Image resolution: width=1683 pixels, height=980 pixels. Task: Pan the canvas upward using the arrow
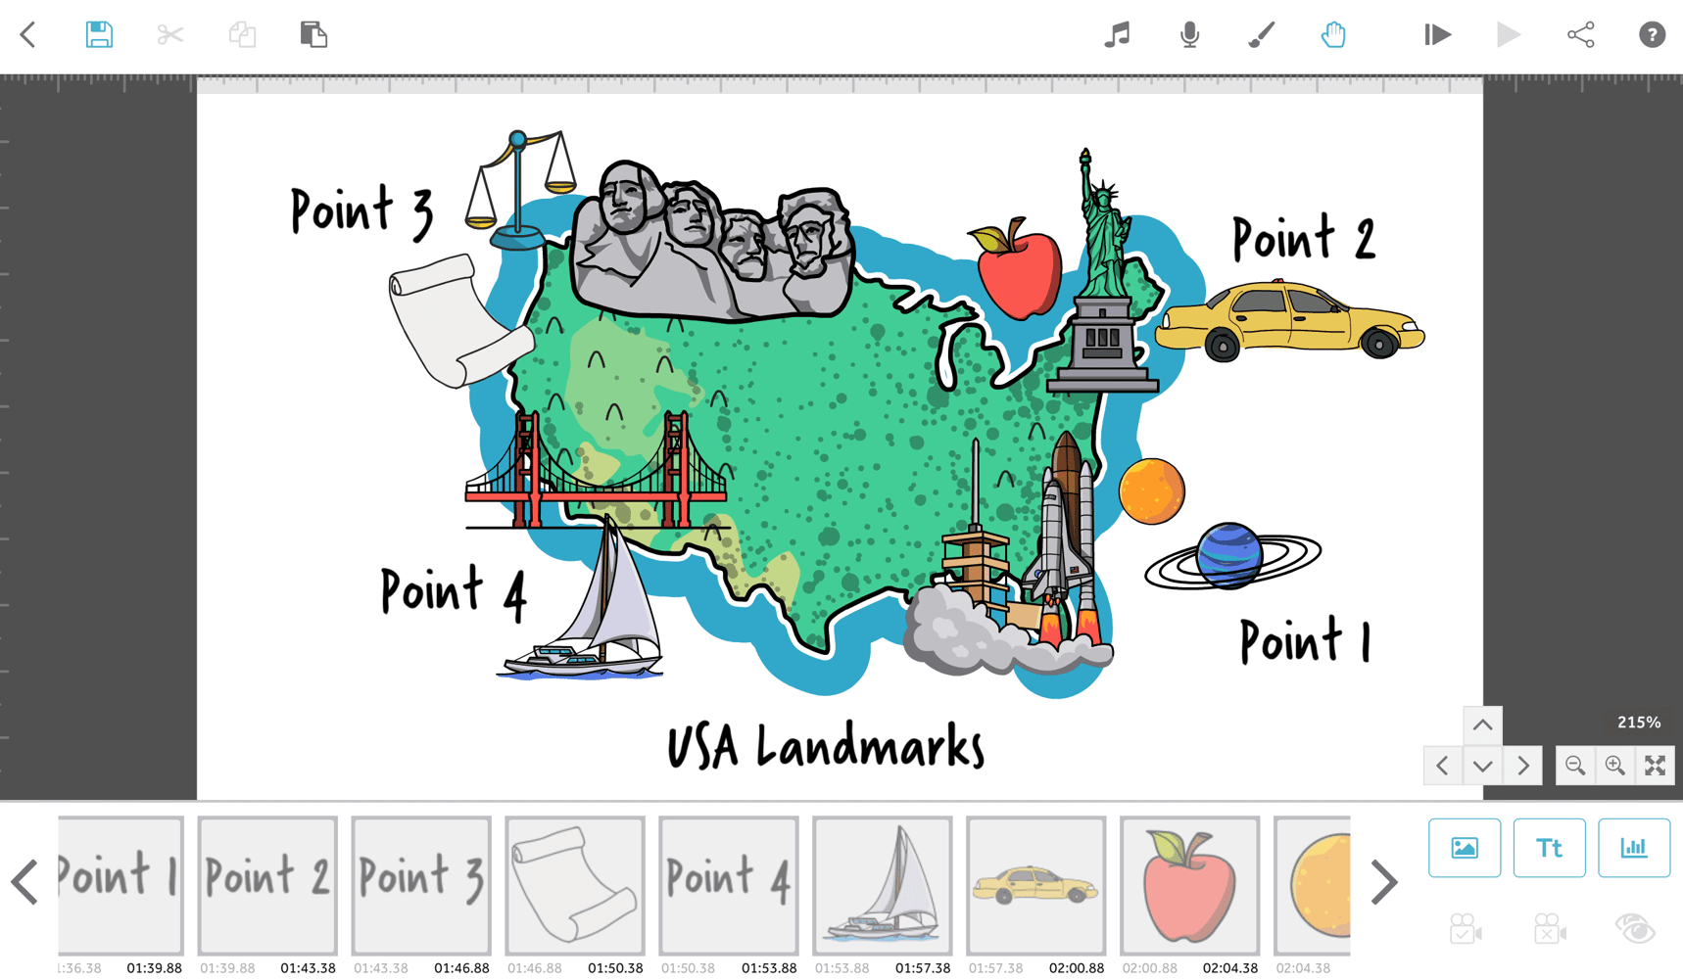(1482, 725)
